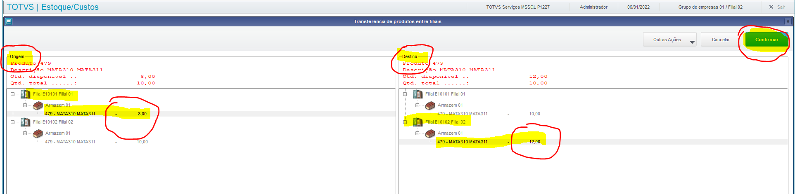
Task: Click the 8,00 quantity in Origem tree
Action: point(142,114)
